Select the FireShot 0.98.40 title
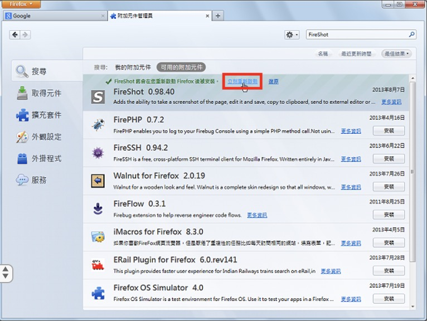This screenshot has height=321, width=427. pyautogui.click(x=144, y=92)
